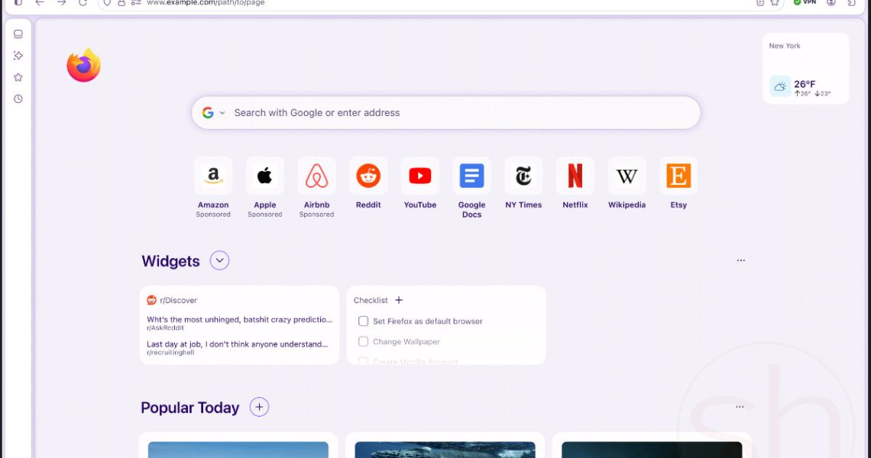Add a new item to Checklist
The width and height of the screenshot is (871, 458).
399,301
